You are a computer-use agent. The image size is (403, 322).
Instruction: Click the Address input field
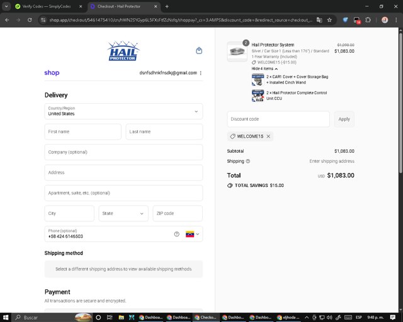(x=123, y=172)
